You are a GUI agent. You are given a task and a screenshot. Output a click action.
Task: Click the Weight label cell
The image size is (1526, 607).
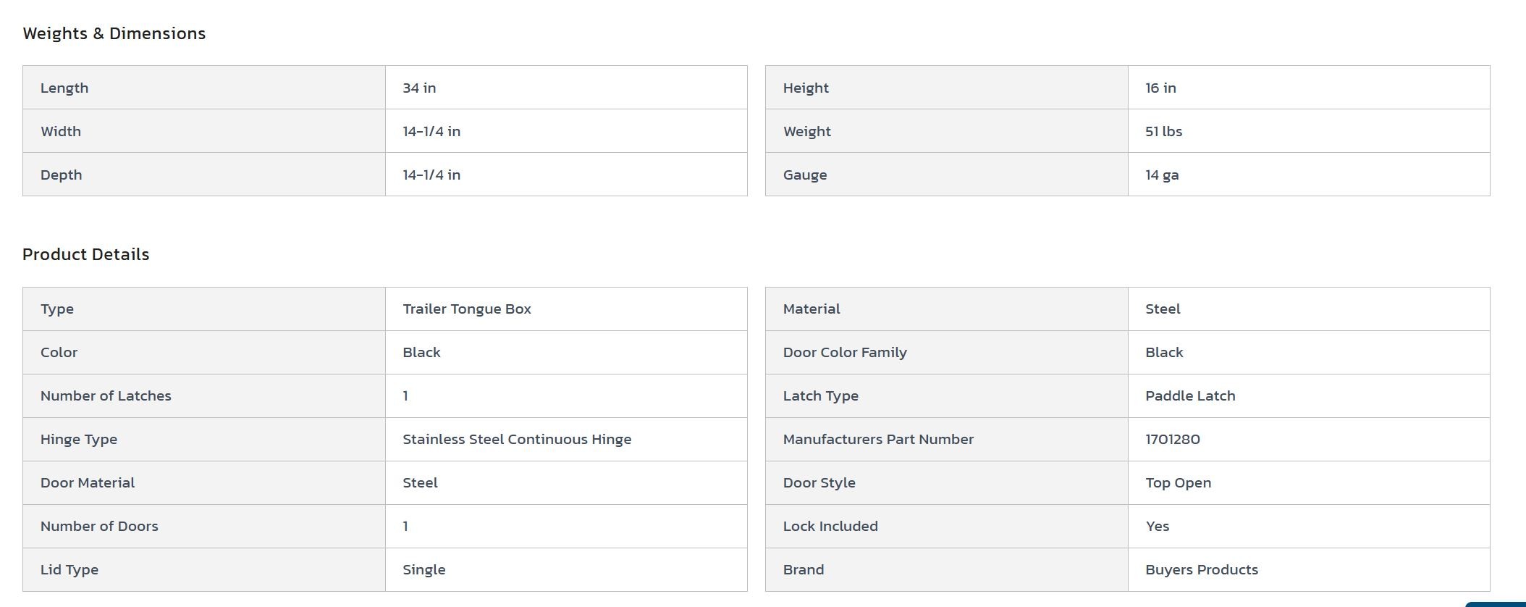tap(947, 131)
